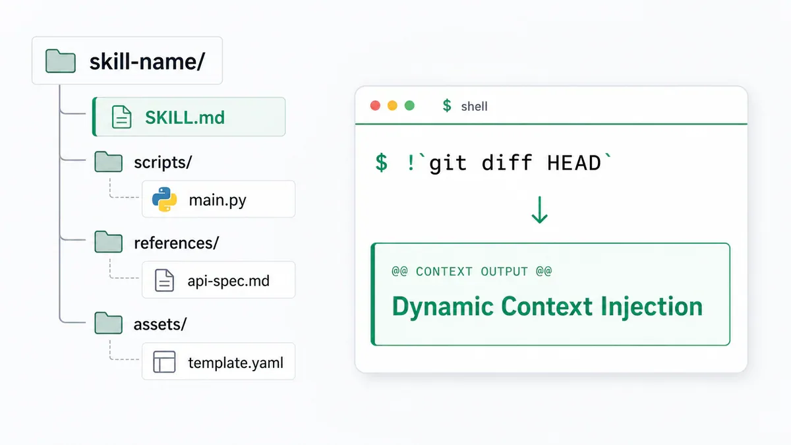Click the @@ CONTEXT OUTPUT @@ header

(x=472, y=271)
